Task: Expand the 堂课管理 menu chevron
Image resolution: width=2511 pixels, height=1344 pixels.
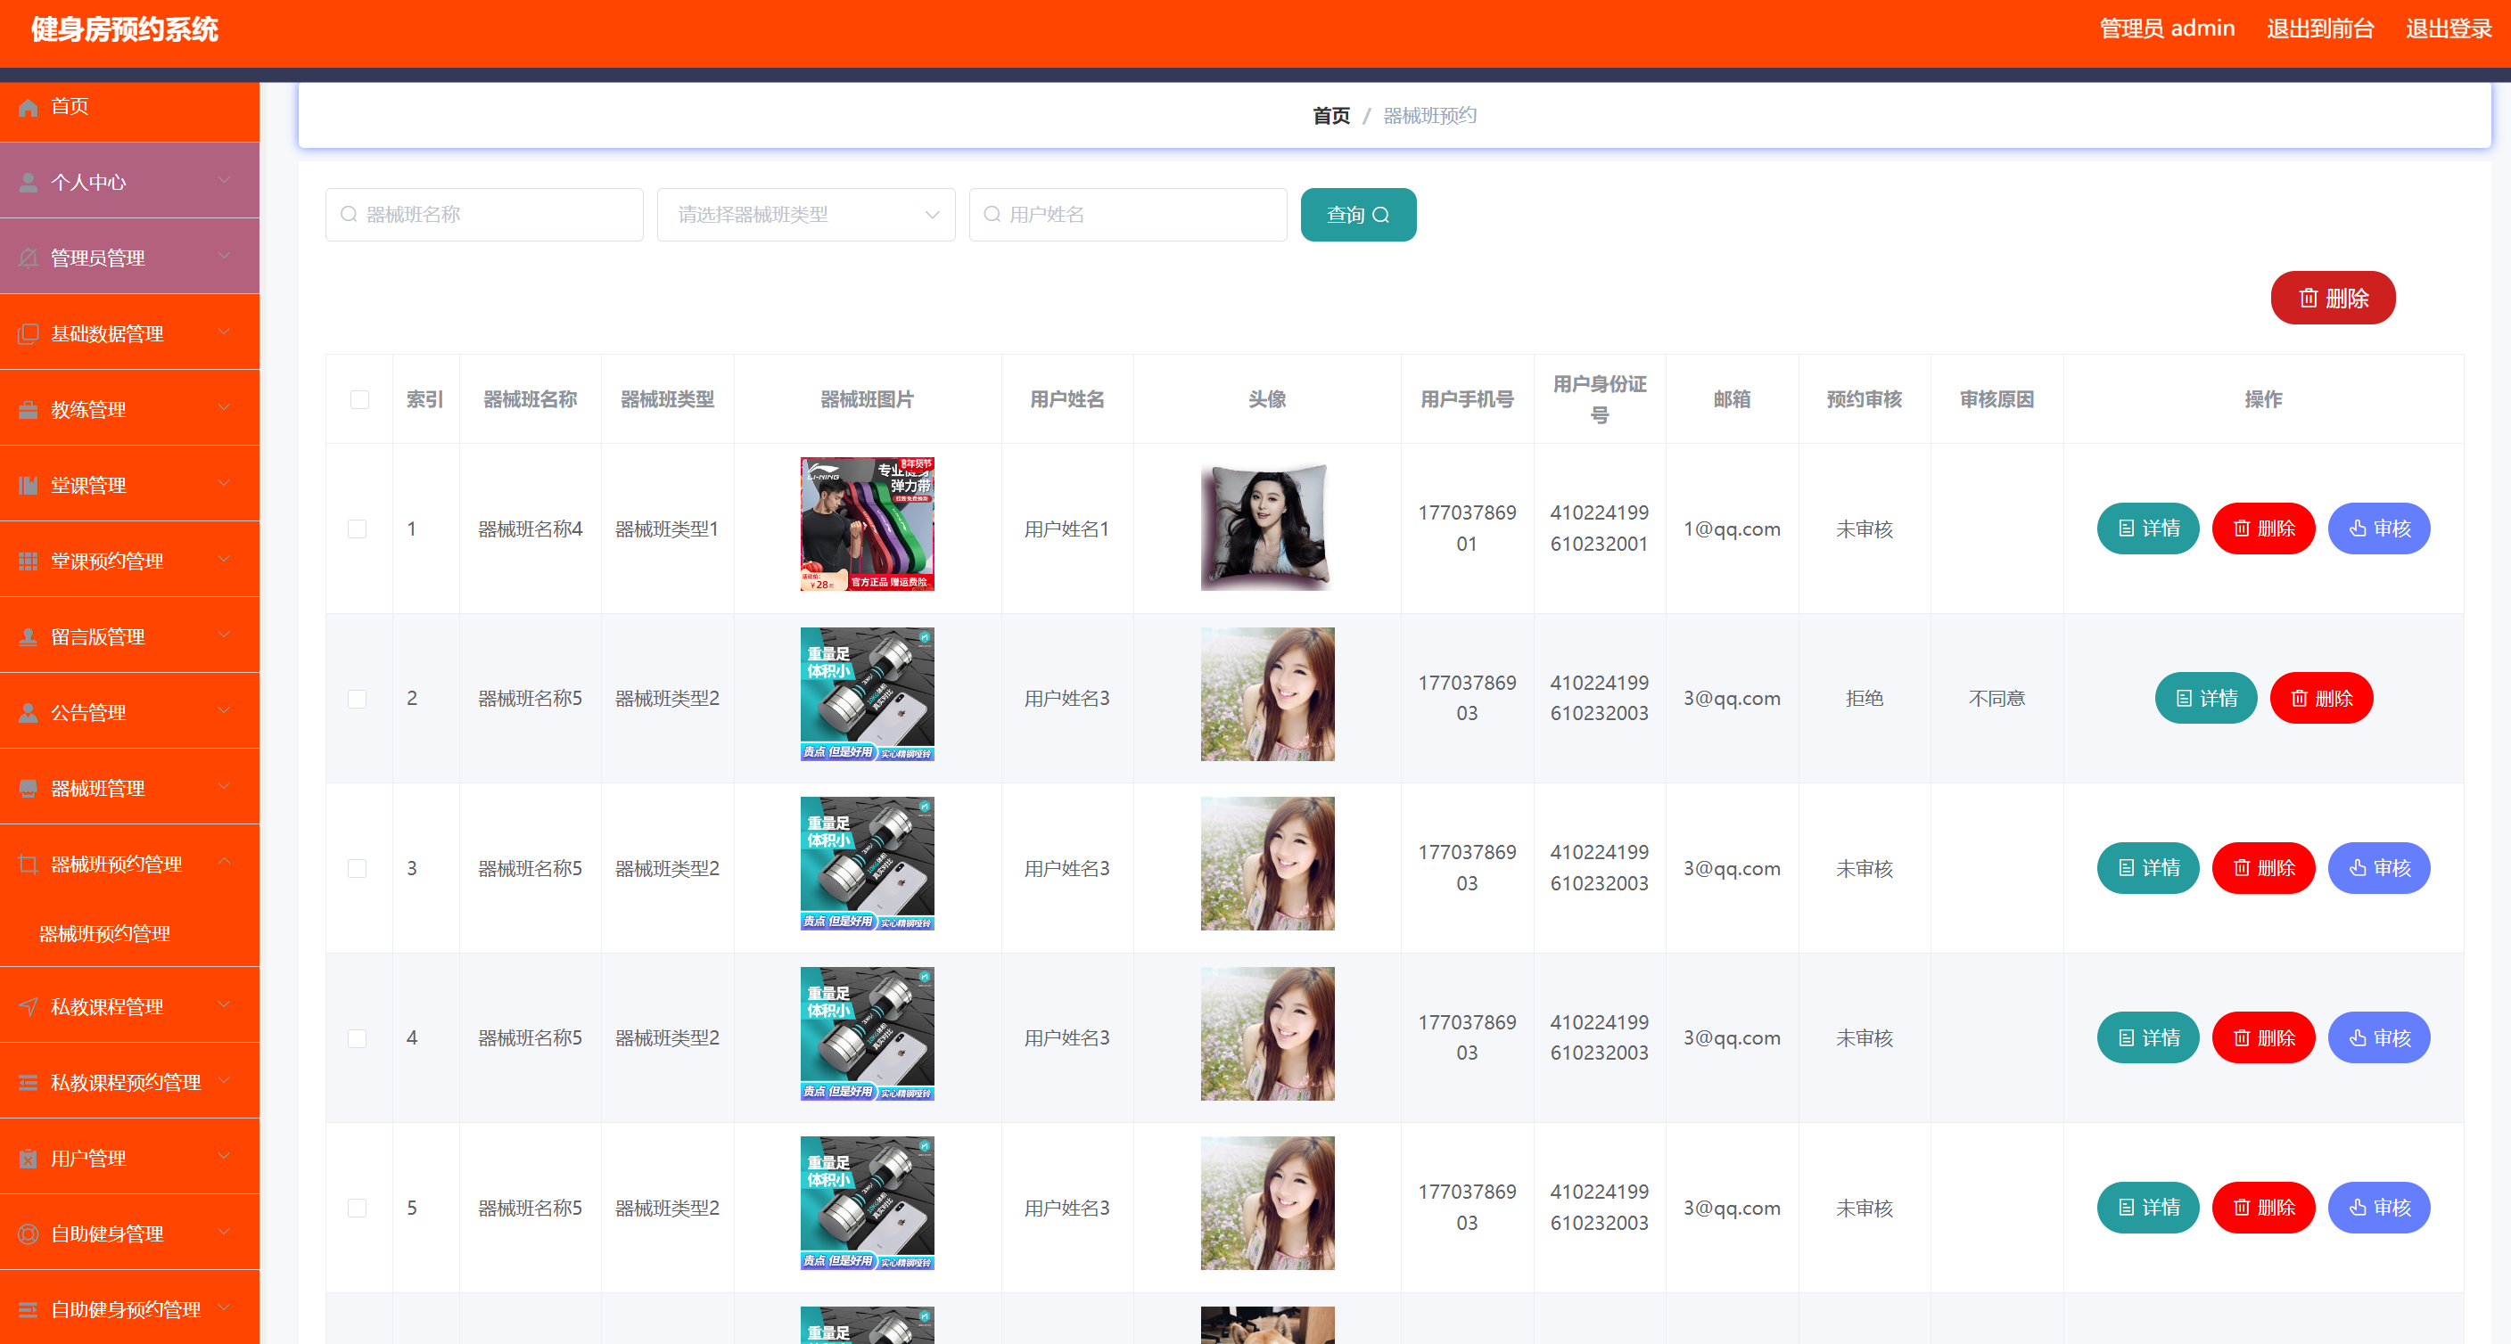Action: 224,483
